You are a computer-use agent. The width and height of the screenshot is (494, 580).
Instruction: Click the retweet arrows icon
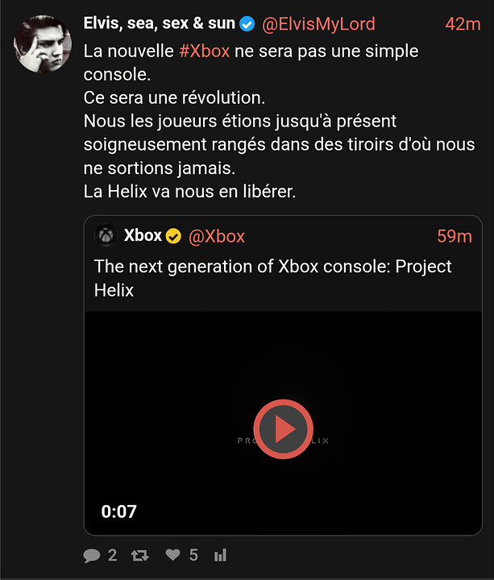pyautogui.click(x=140, y=555)
